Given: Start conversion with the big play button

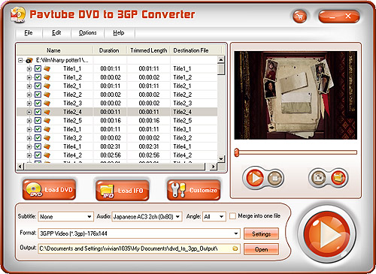Looking at the screenshot, I should click(x=327, y=233).
